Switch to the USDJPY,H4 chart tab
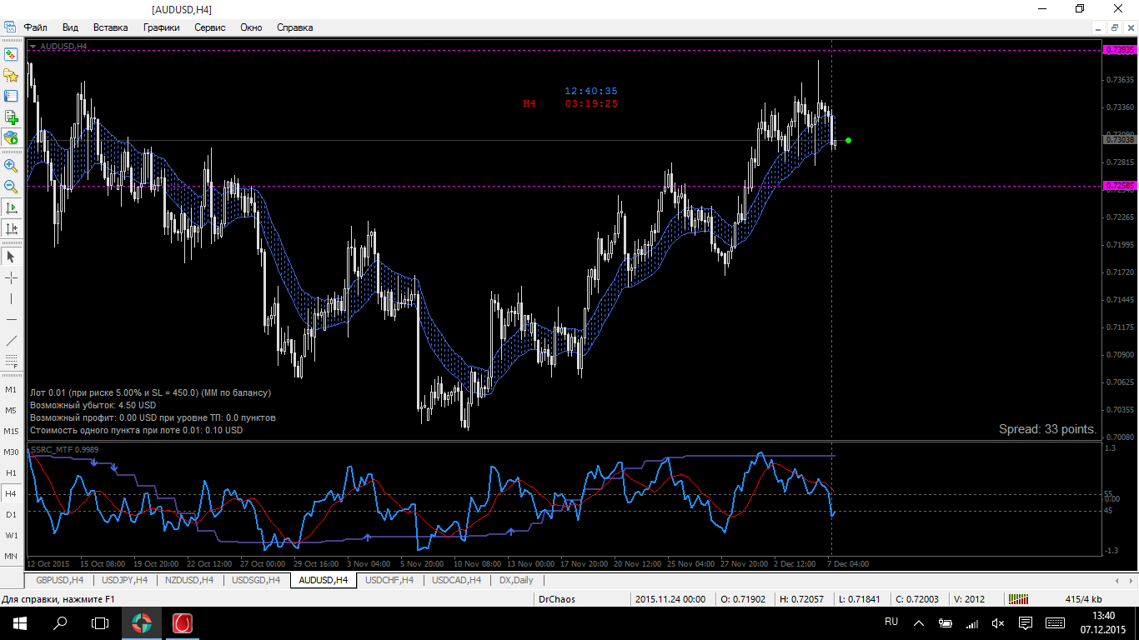This screenshot has width=1139, height=640. pos(124,580)
